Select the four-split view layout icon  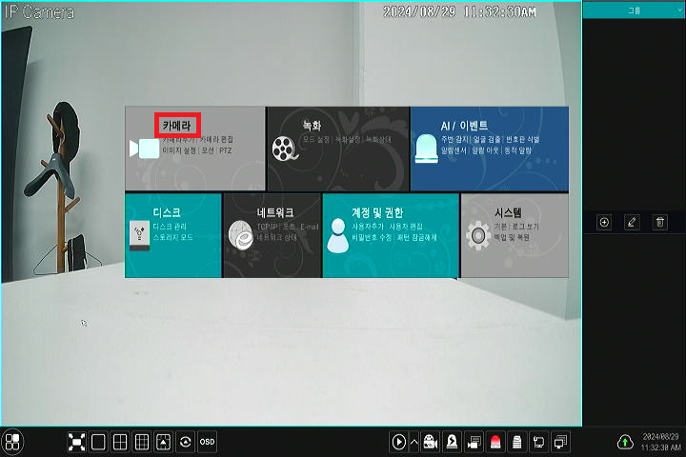(x=120, y=442)
